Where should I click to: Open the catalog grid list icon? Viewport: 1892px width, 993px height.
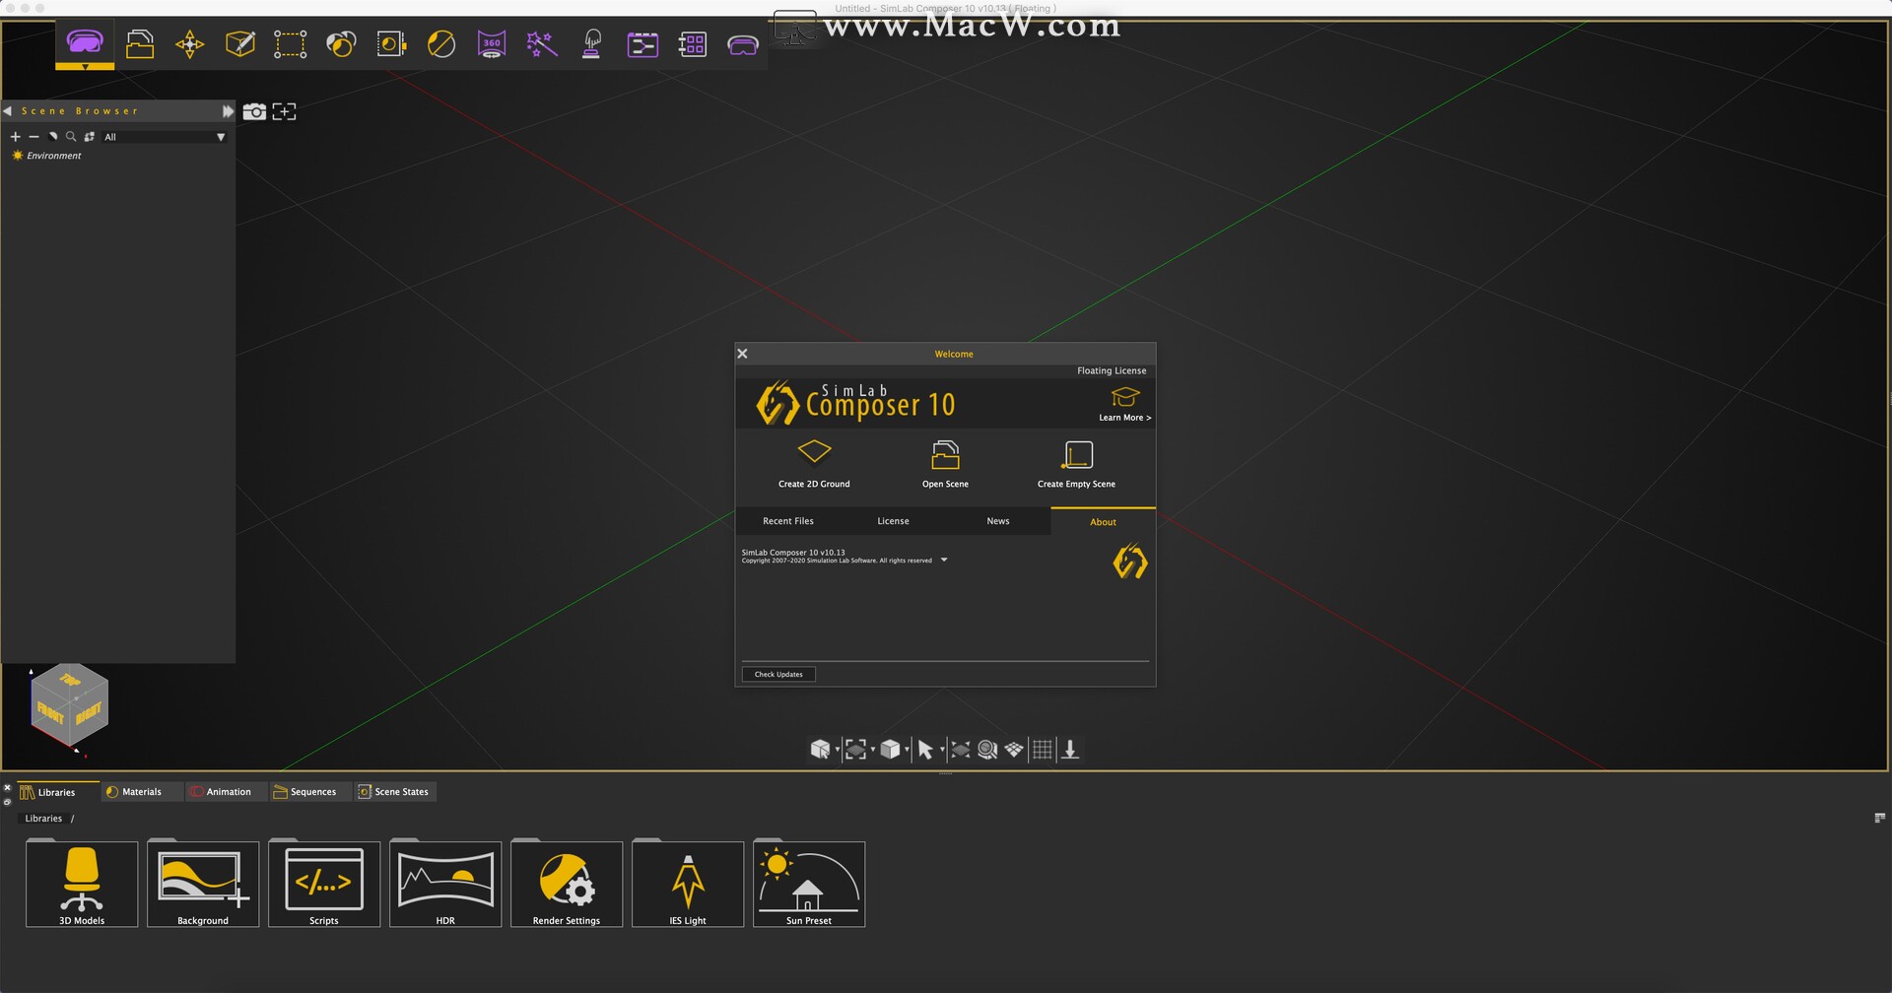point(693,44)
